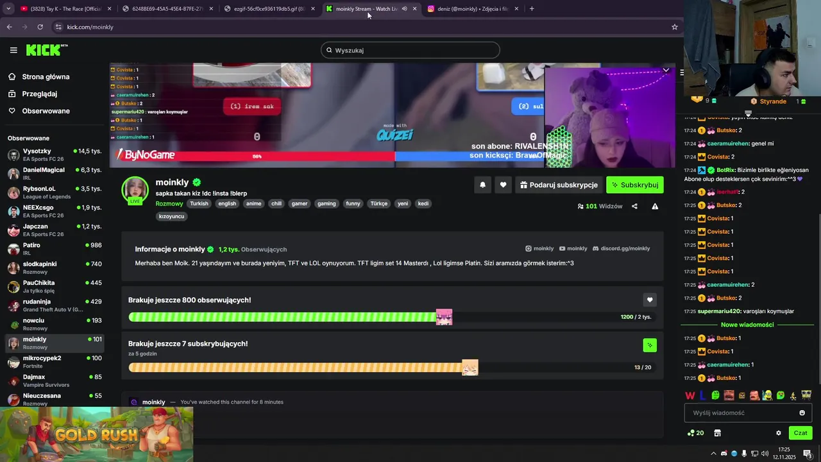
Task: Share the moinkly channel
Action: tap(634, 206)
